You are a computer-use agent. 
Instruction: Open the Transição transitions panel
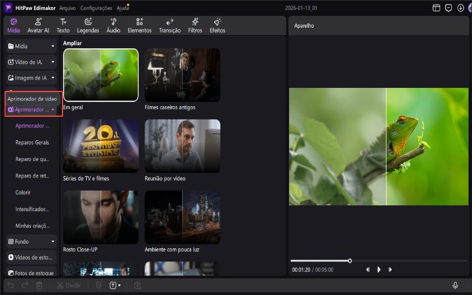point(169,25)
